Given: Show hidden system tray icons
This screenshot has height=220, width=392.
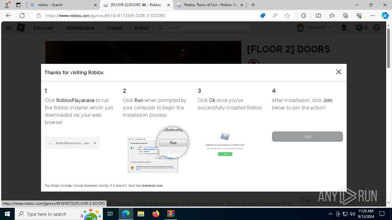Looking at the screenshot, I should click(x=330, y=214).
